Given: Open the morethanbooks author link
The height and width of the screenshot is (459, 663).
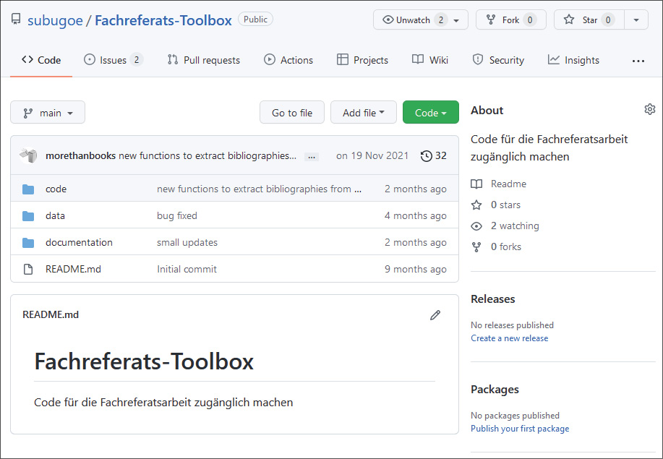Looking at the screenshot, I should tap(80, 155).
